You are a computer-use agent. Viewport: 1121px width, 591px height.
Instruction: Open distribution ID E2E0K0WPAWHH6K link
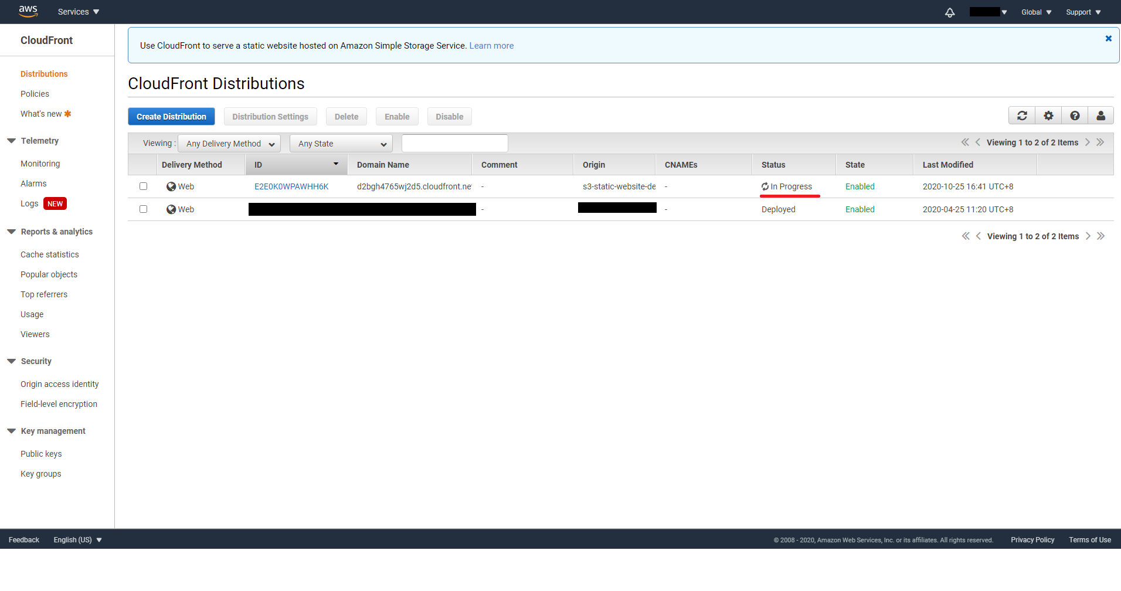tap(291, 186)
